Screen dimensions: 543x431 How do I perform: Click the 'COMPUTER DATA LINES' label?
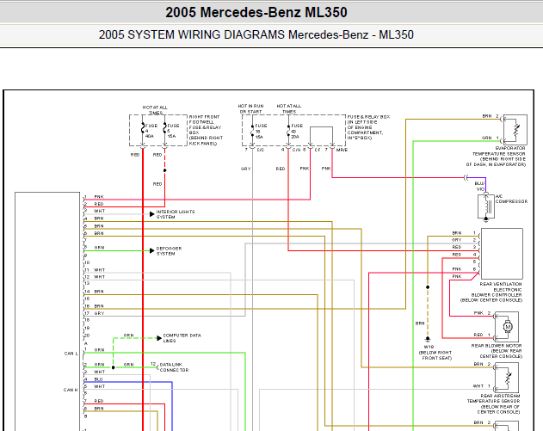(x=182, y=338)
